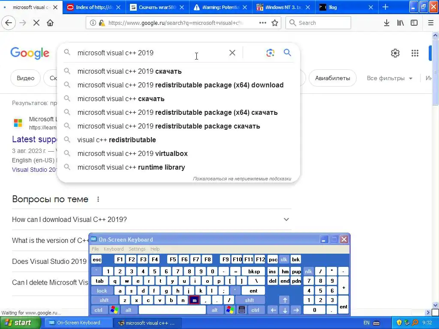Click the page vertical scrollbar down arrow
The height and width of the screenshot is (329, 439).
[x=435, y=305]
